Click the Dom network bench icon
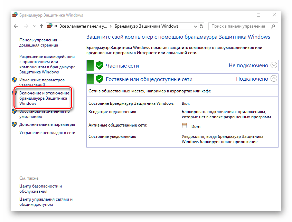Viewport: 292px width, 222px height. [x=185, y=126]
